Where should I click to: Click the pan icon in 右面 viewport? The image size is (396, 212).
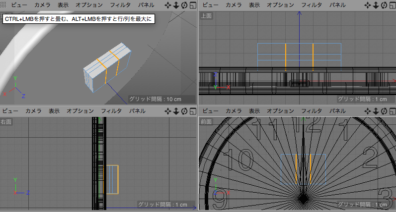point(168,111)
